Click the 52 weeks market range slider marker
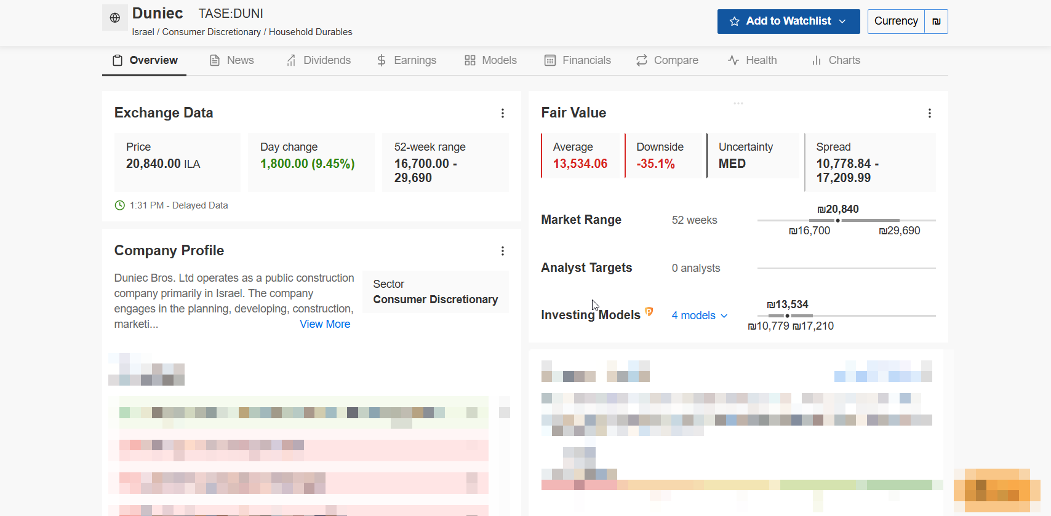The width and height of the screenshot is (1051, 516). pyautogui.click(x=837, y=220)
